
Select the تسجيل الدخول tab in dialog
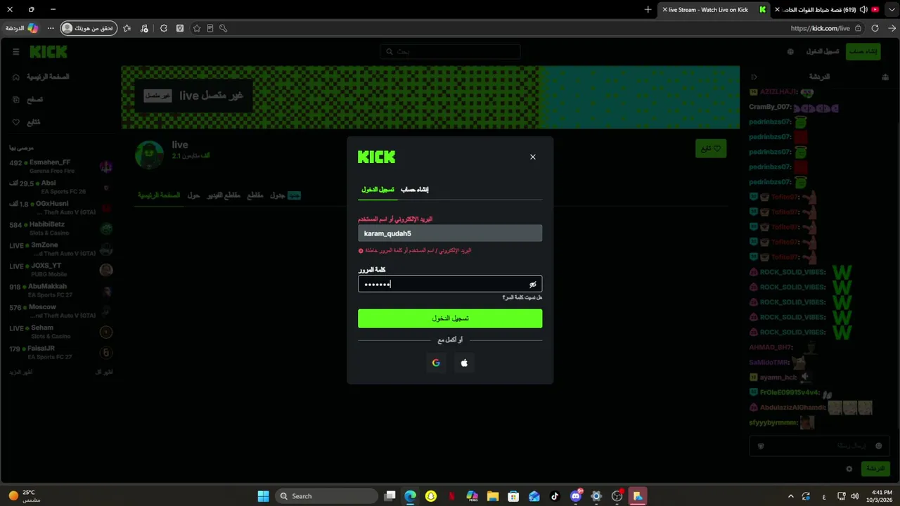378,190
